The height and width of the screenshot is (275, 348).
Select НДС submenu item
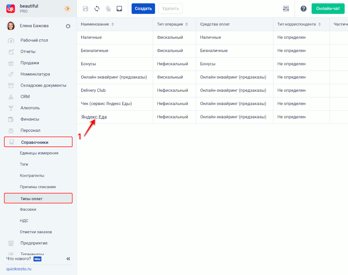(24, 221)
